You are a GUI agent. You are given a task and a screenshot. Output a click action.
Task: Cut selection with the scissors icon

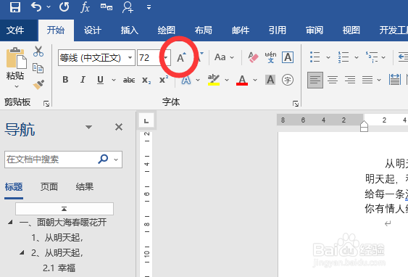[x=38, y=51]
